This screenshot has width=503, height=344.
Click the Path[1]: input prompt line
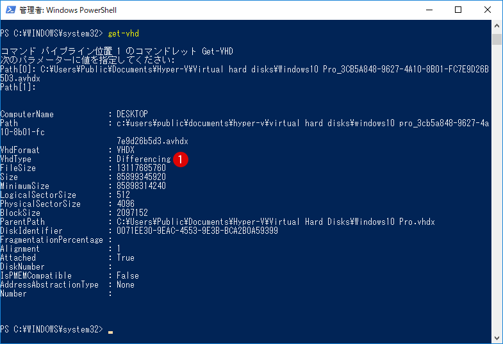pos(18,87)
